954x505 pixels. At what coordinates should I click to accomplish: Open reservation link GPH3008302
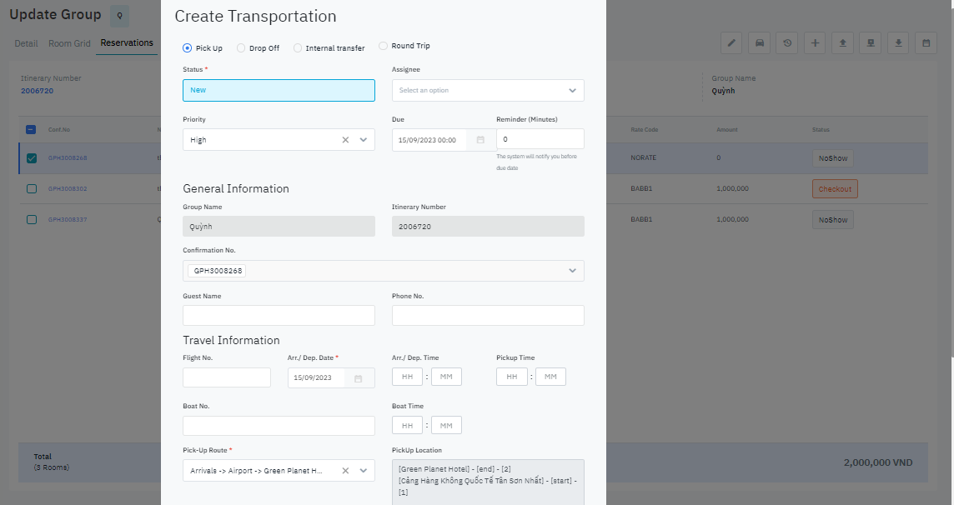[68, 189]
